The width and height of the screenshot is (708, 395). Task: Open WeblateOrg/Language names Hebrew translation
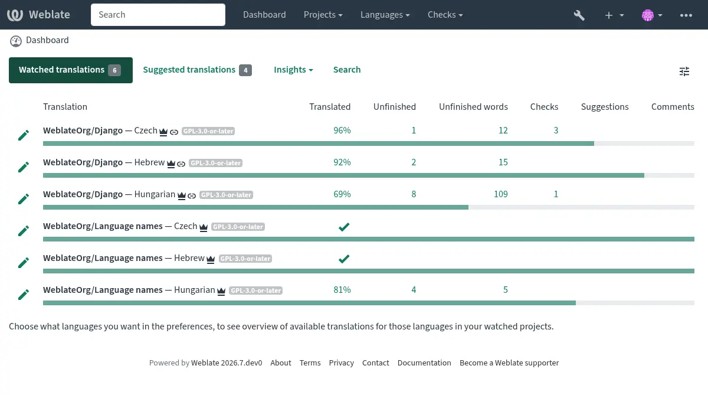[124, 258]
